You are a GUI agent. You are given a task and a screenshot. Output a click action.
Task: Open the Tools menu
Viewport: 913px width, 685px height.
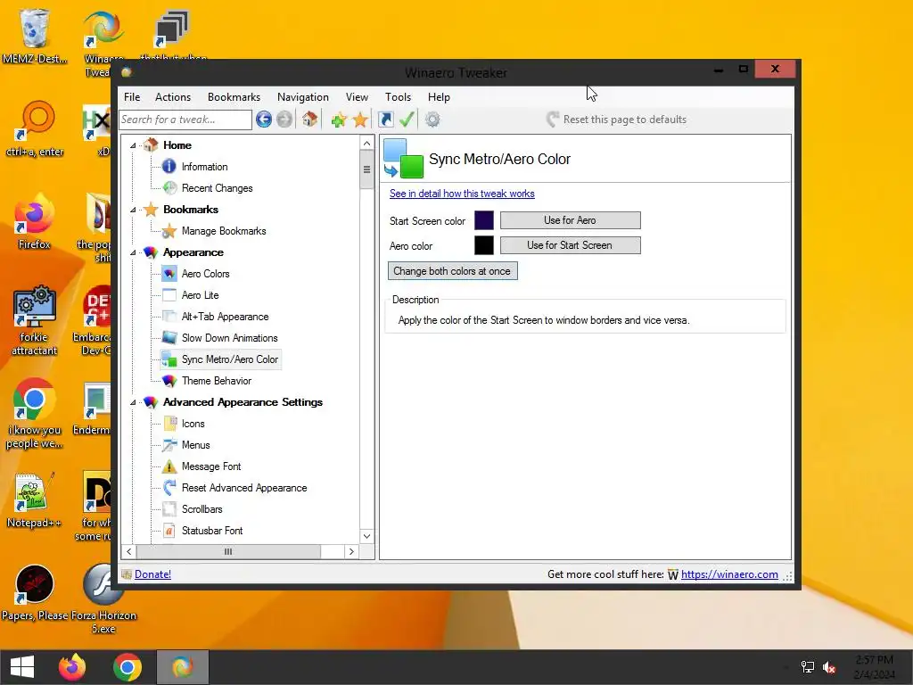tap(398, 97)
